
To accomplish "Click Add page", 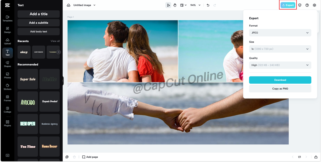I will click(90, 157).
